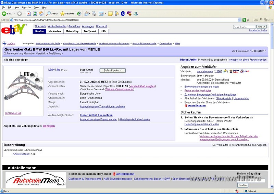Click the Erweiterte Suche link

[258, 30]
